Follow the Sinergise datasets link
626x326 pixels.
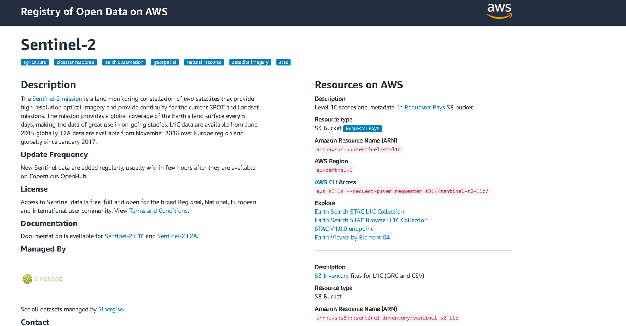[x=110, y=309]
